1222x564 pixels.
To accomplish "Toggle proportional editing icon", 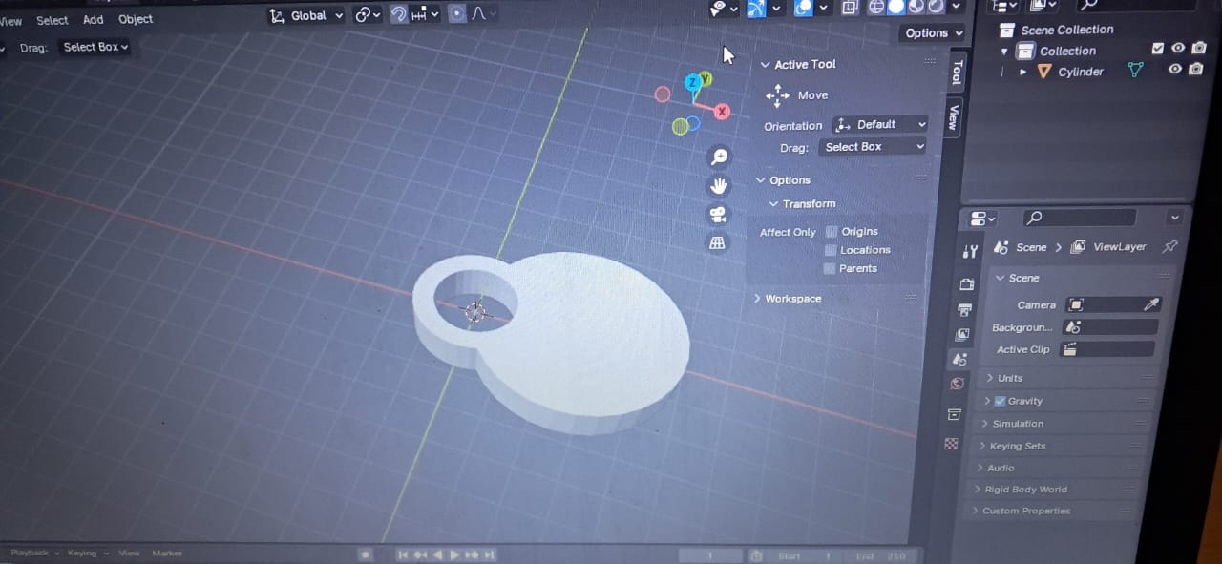I will [457, 13].
